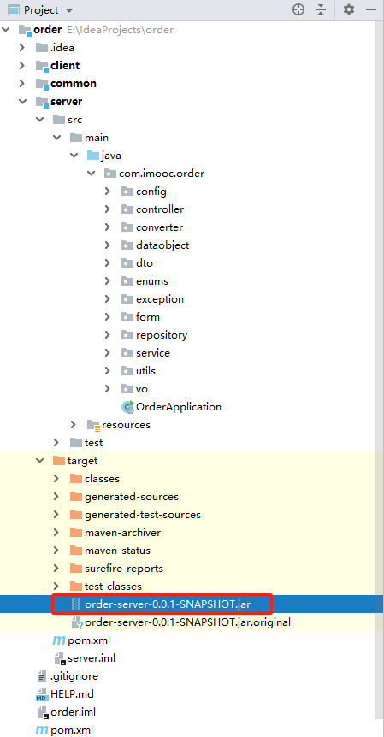The height and width of the screenshot is (737, 384).
Task: Select the .gitignore file
Action: point(74,676)
